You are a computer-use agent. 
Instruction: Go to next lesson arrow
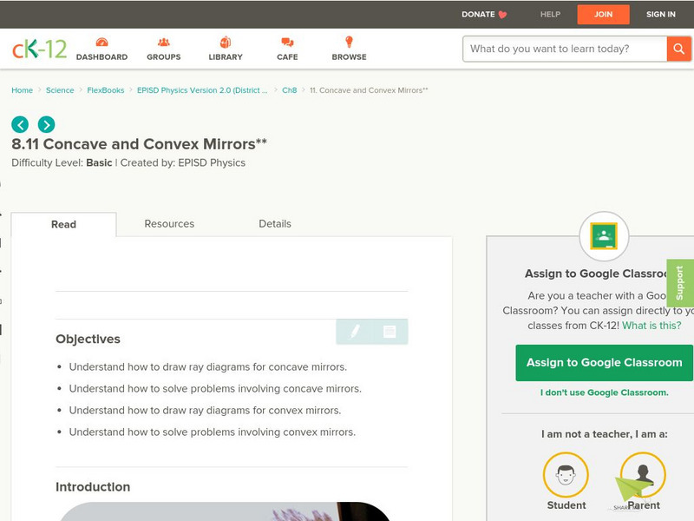[x=46, y=124]
